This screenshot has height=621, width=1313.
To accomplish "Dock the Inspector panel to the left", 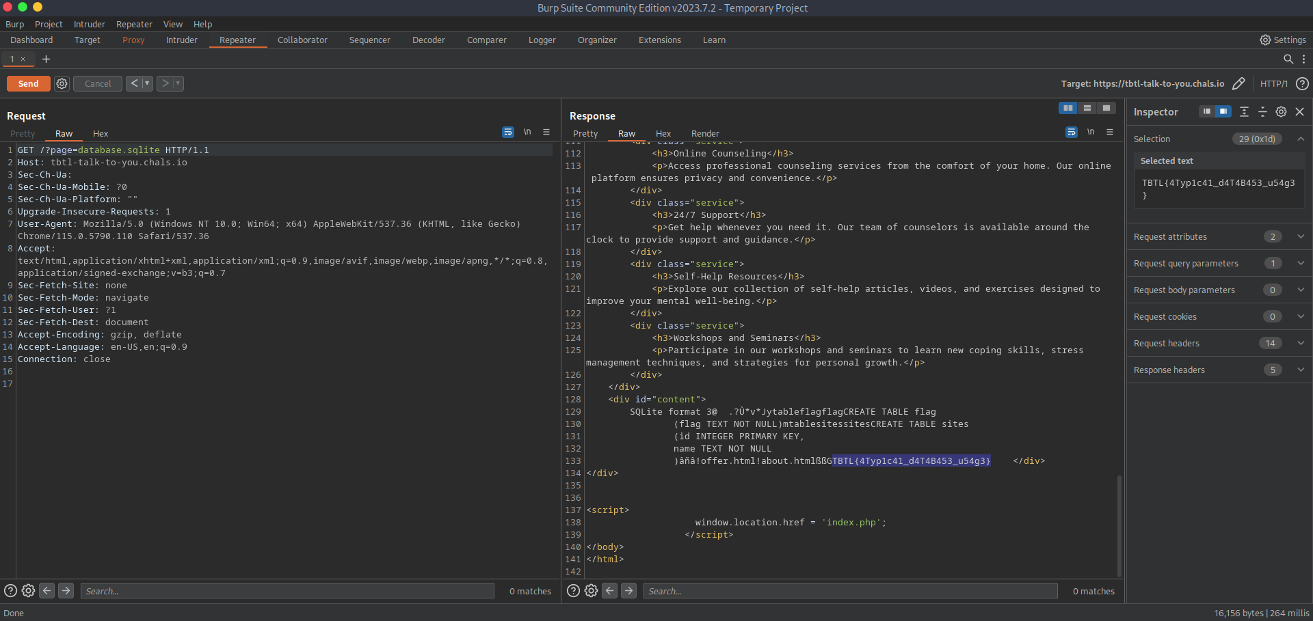I will (x=1207, y=111).
